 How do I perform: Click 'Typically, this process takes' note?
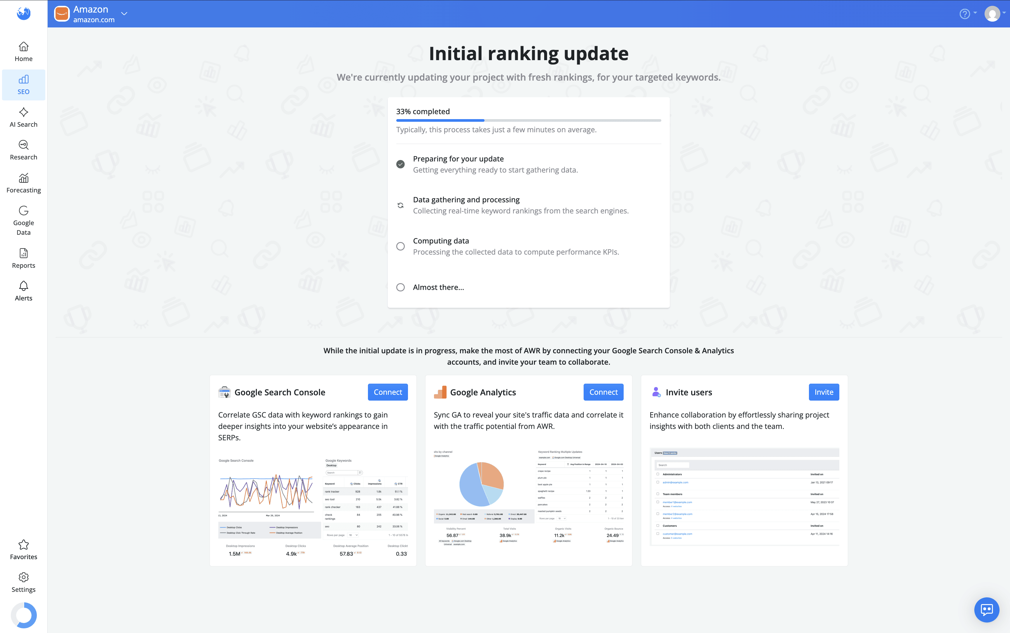[496, 130]
